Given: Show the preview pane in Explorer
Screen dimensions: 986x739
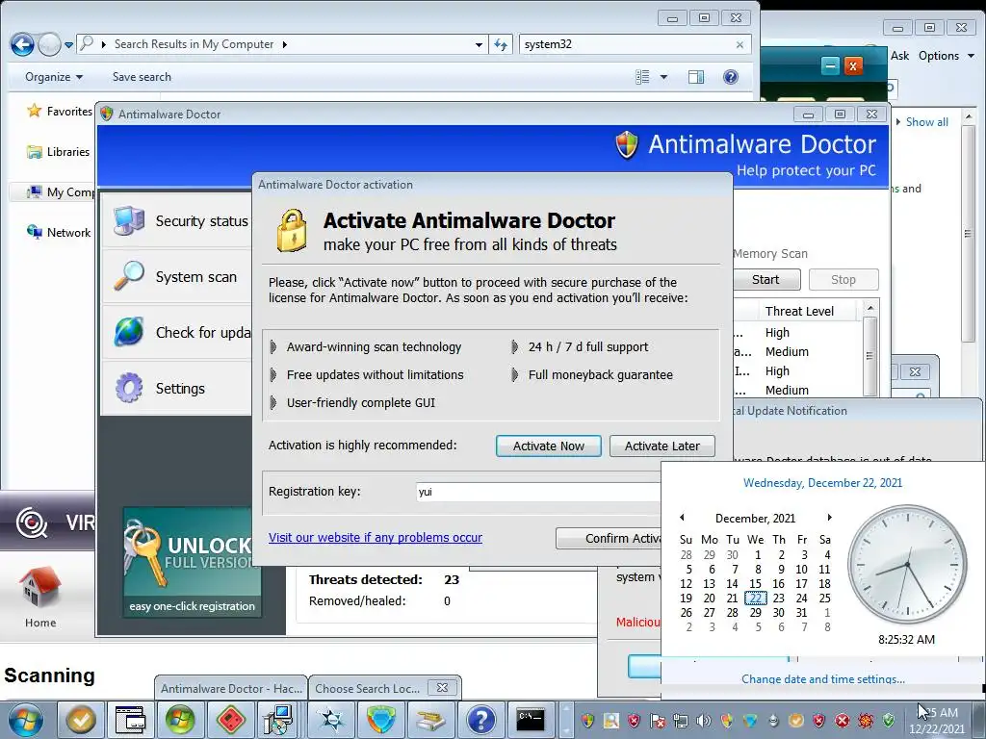Looking at the screenshot, I should [696, 77].
